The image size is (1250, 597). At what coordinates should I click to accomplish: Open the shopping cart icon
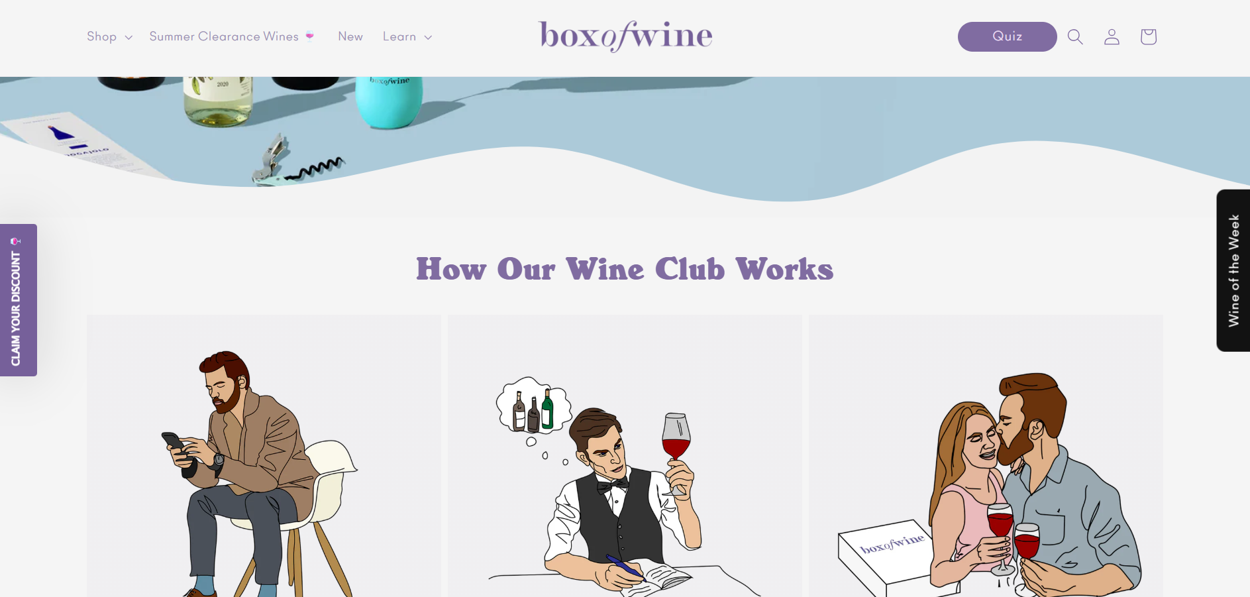click(x=1148, y=36)
